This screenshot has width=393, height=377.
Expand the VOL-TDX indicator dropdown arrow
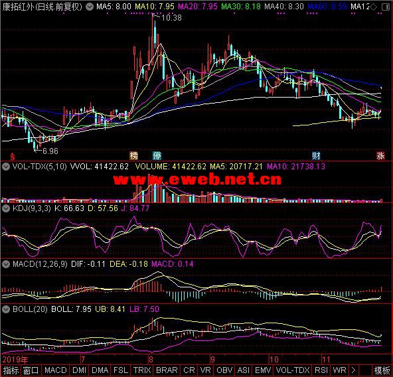pos(6,167)
